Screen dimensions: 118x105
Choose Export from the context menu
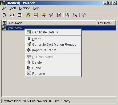coord(53,39)
